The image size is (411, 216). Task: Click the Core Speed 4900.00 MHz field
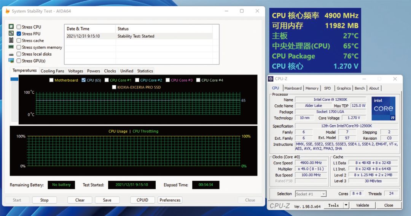(x=311, y=162)
